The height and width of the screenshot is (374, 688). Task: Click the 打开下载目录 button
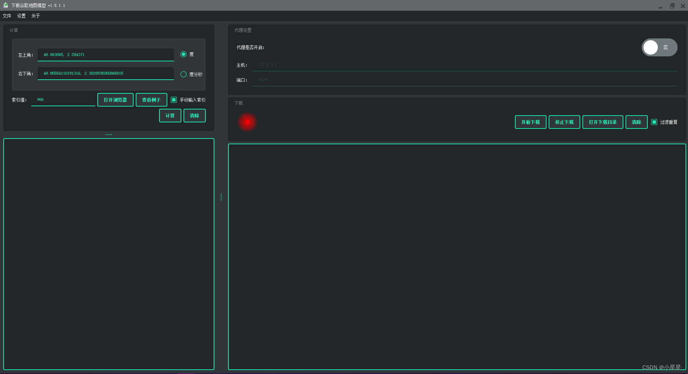[x=603, y=122]
